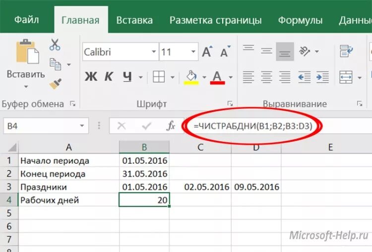Select column A header

(x=69, y=147)
